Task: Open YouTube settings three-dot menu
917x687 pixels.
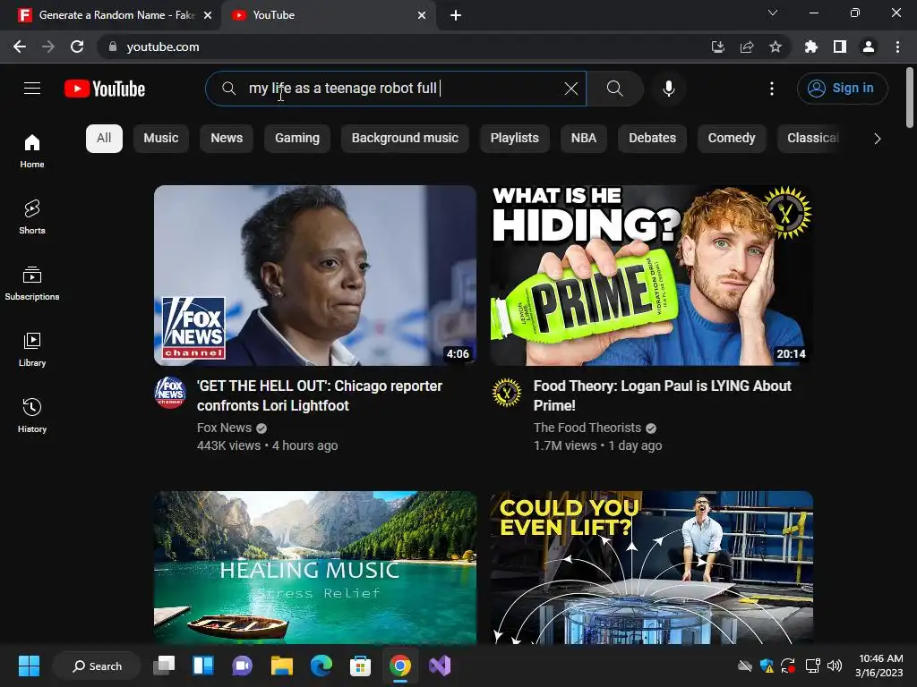Action: click(x=771, y=89)
